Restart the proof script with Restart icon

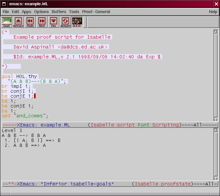tap(65, 22)
